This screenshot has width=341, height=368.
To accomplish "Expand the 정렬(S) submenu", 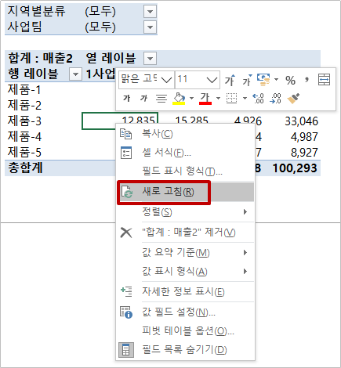I will (x=185, y=211).
